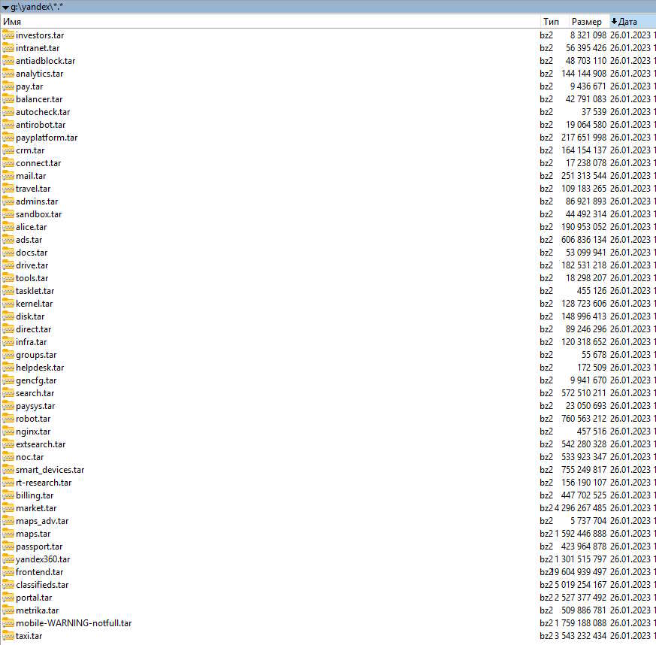Select the market.tar file entry
Viewport: 656px width, 645px height.
[36, 508]
